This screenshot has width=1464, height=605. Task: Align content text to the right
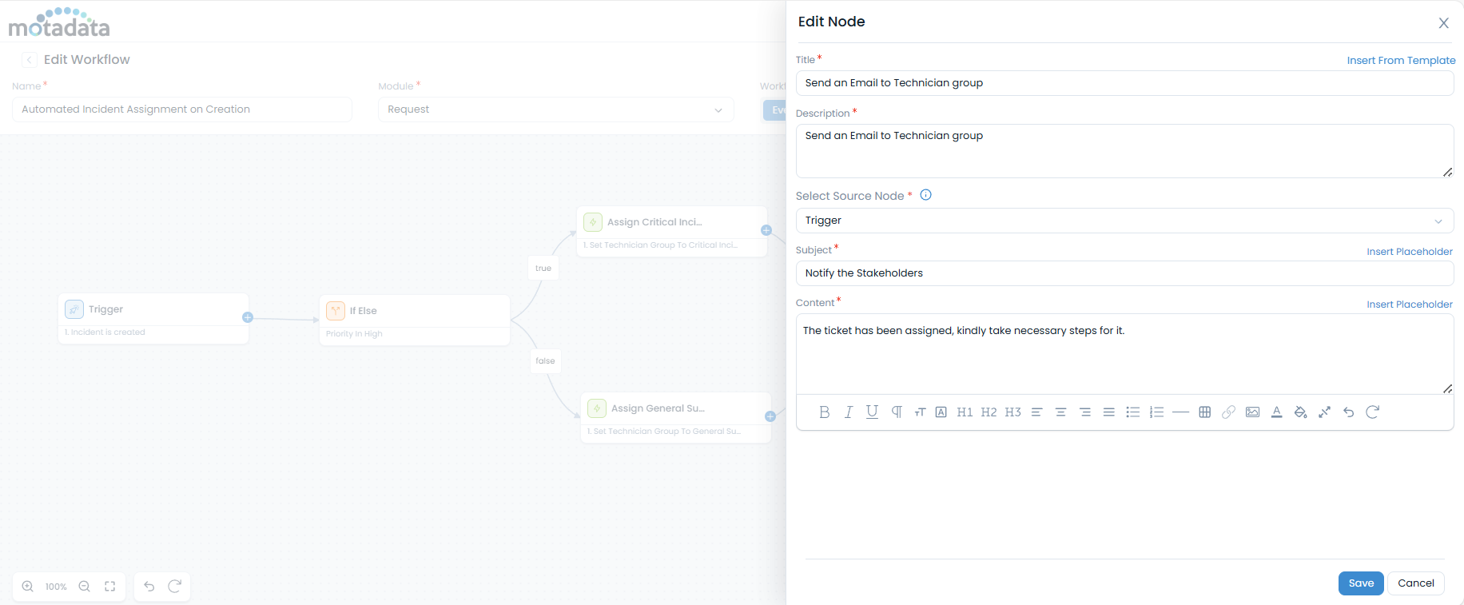(1085, 412)
